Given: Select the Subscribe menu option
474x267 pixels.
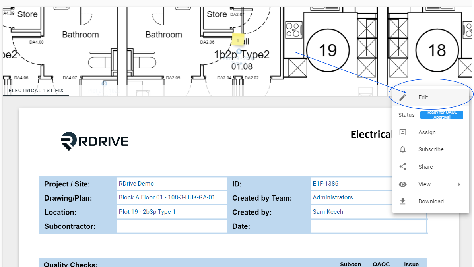Looking at the screenshot, I should [431, 149].
